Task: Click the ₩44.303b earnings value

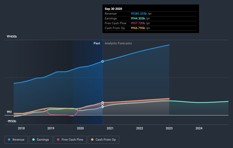Action: (x=138, y=18)
